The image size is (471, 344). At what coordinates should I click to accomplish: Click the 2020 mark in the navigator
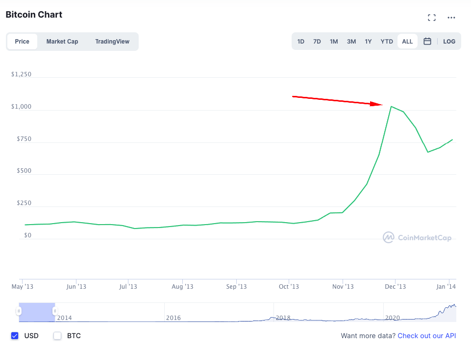click(392, 318)
